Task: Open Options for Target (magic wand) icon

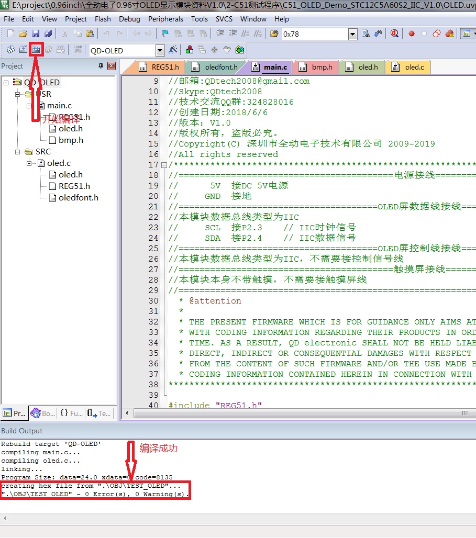Action: pyautogui.click(x=173, y=50)
